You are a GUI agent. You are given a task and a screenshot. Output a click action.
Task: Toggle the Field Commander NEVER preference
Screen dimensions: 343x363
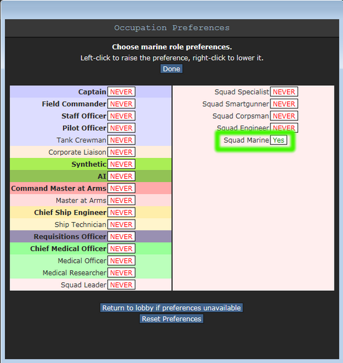(x=121, y=104)
